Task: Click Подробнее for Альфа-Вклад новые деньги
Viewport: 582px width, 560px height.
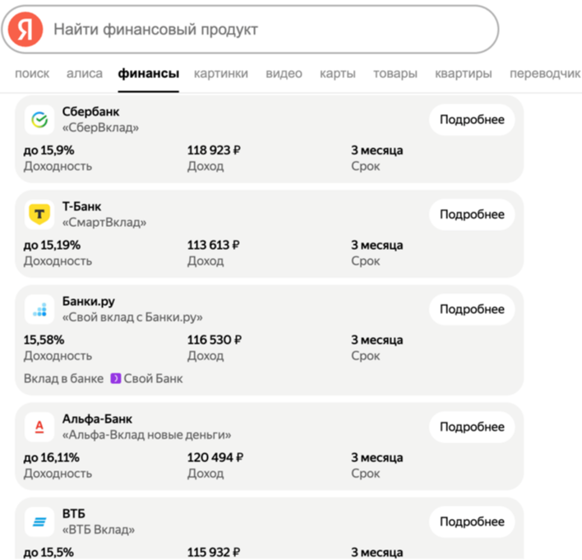Action: [x=472, y=427]
